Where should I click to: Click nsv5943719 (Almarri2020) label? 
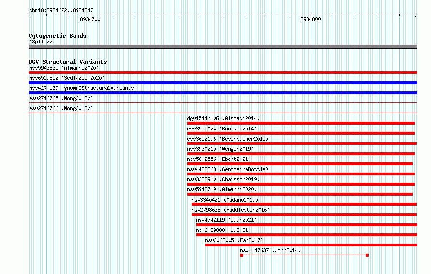click(222, 189)
